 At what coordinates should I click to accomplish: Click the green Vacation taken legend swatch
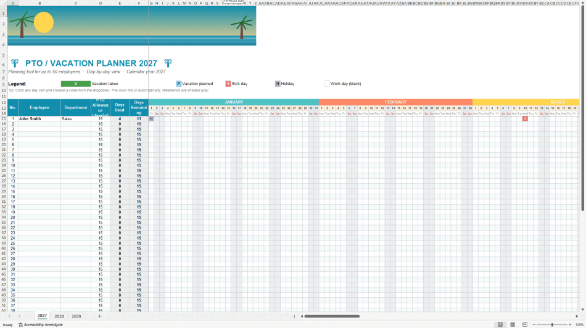point(75,84)
